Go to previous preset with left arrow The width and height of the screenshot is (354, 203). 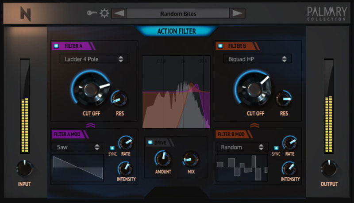(119, 13)
